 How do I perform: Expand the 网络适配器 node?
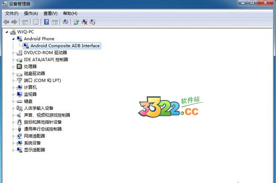click(x=13, y=136)
